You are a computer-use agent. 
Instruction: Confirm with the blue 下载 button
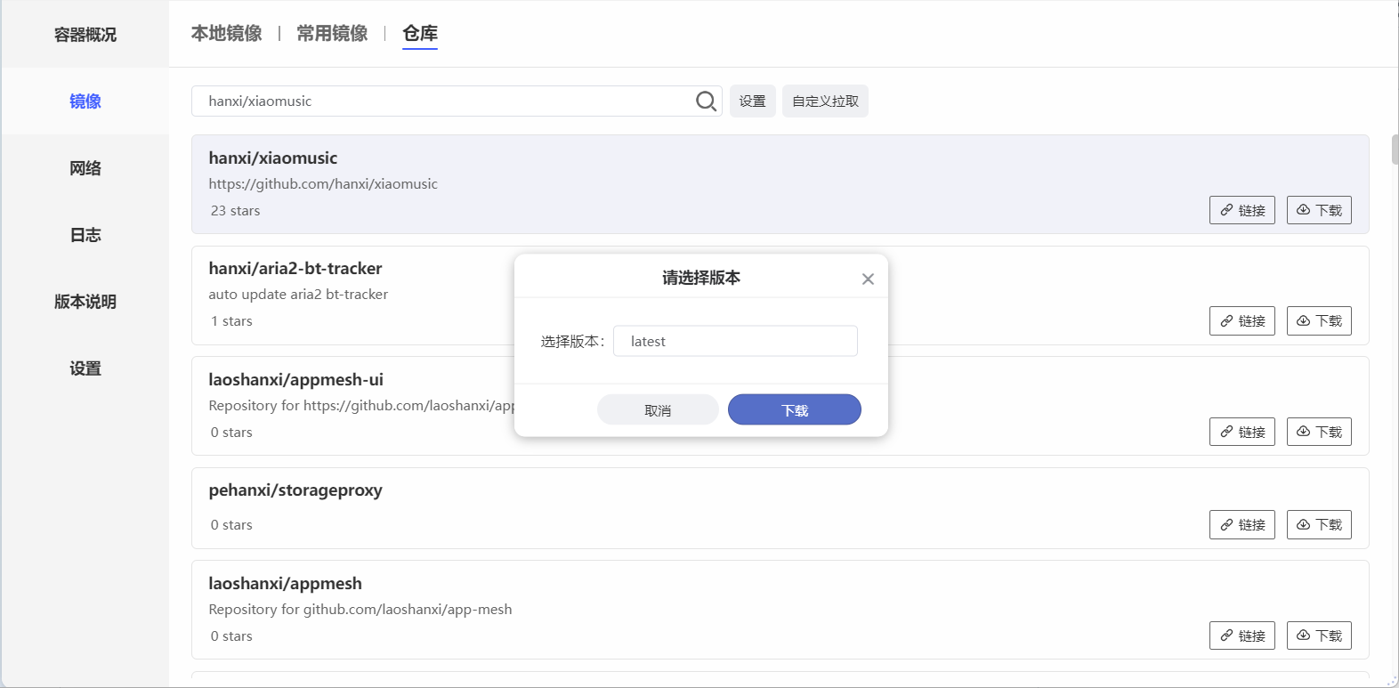[x=794, y=410]
